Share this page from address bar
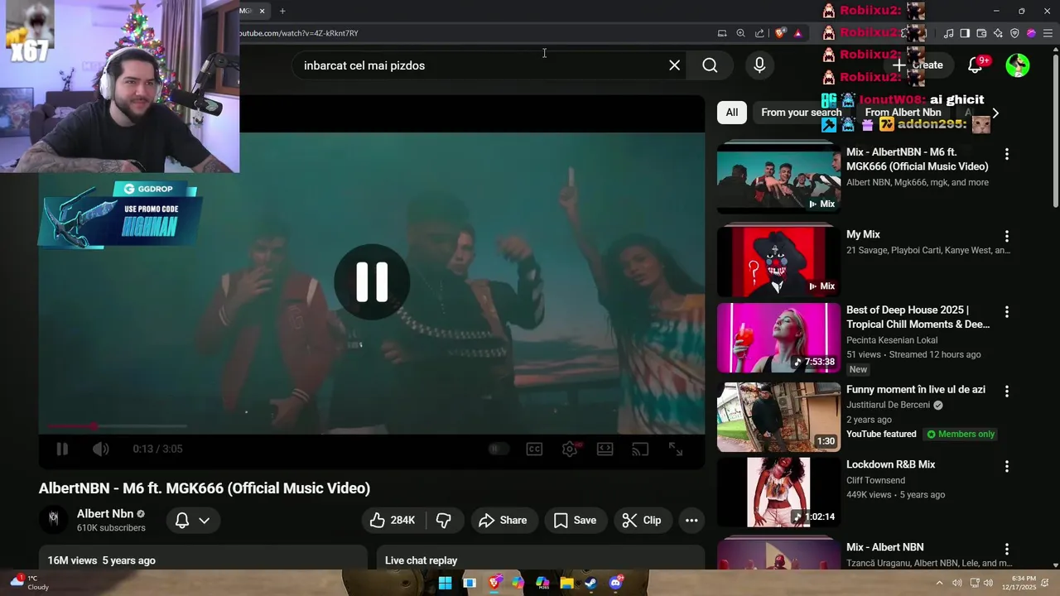 [759, 33]
